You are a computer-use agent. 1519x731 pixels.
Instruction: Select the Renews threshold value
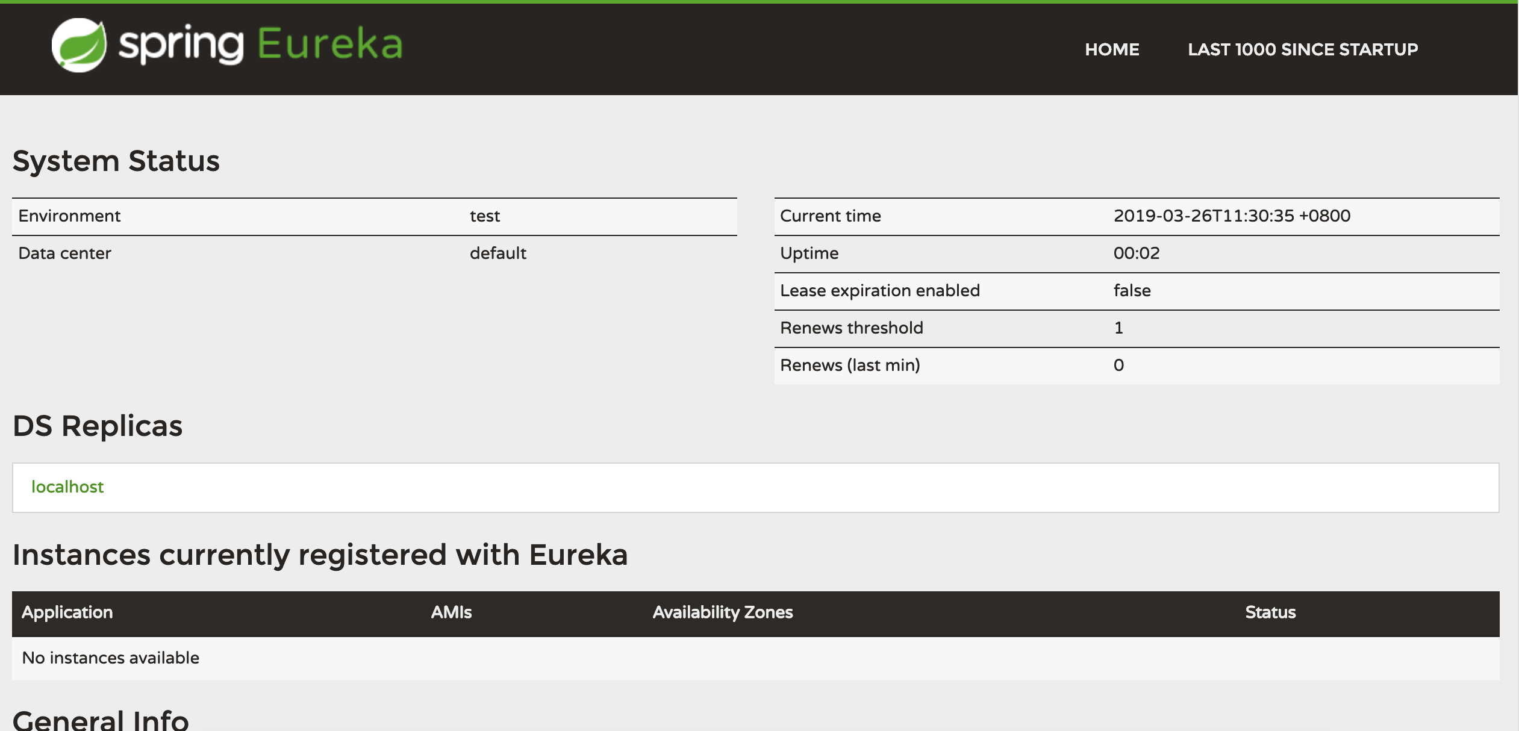tap(1118, 327)
